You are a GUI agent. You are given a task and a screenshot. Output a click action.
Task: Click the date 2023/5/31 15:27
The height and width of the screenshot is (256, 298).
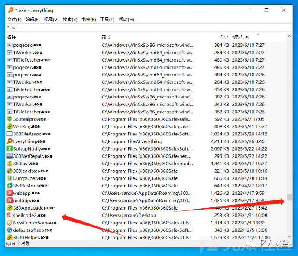(x=249, y=127)
